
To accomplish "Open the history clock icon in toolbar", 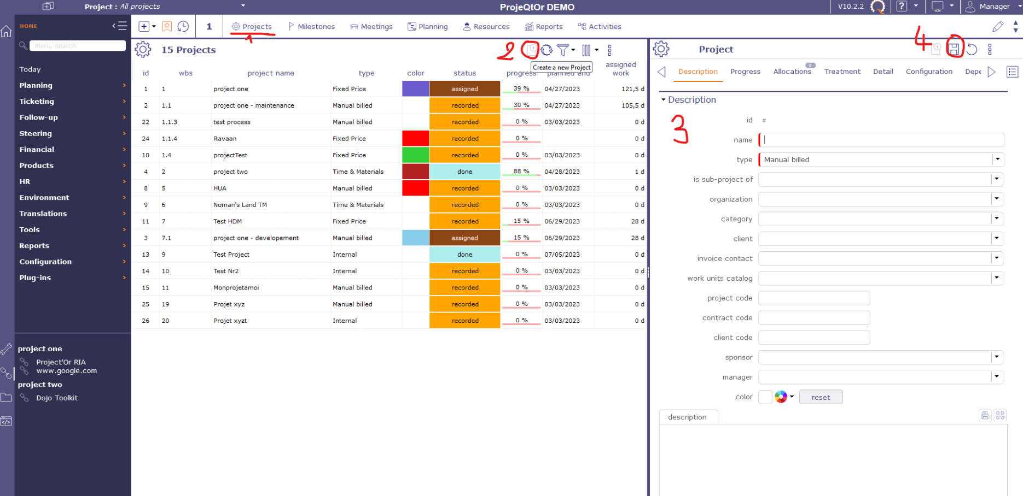I will click(183, 26).
